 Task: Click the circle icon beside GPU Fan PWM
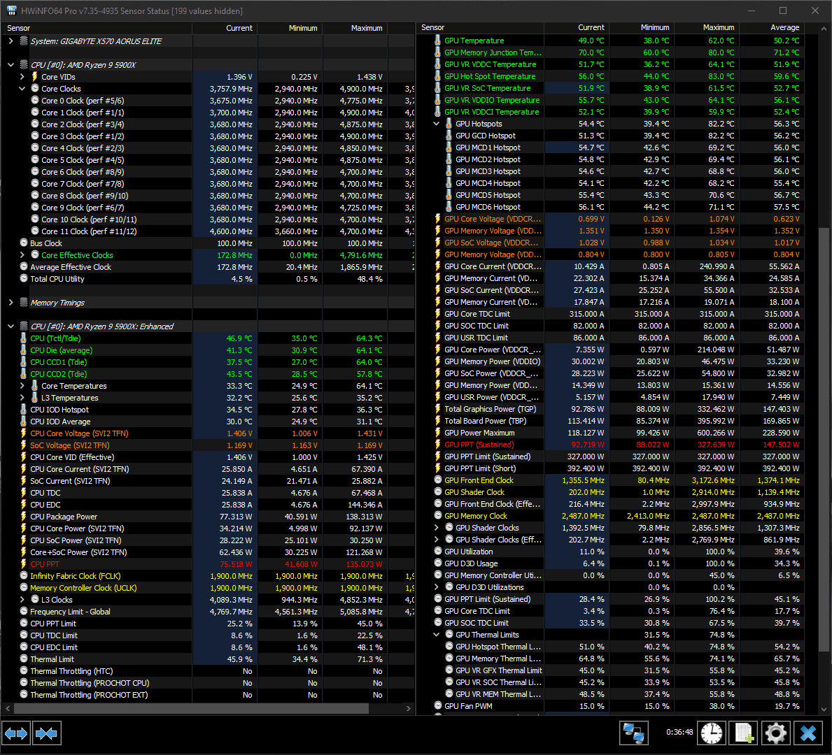coord(438,705)
